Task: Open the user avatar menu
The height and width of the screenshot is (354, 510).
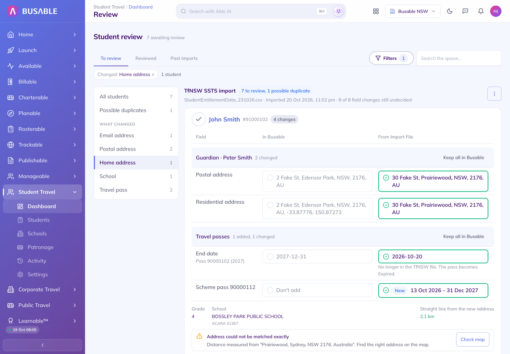Action: tap(496, 11)
